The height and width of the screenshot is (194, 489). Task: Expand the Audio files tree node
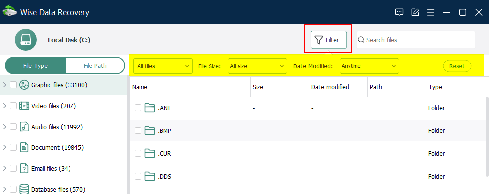tap(4, 127)
